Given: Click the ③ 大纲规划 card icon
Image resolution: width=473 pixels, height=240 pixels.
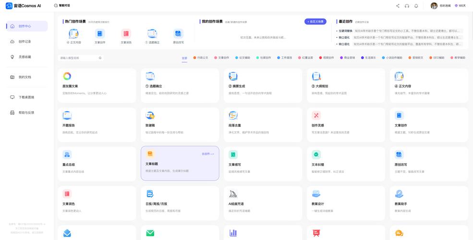Looking at the screenshot, I should (316, 76).
